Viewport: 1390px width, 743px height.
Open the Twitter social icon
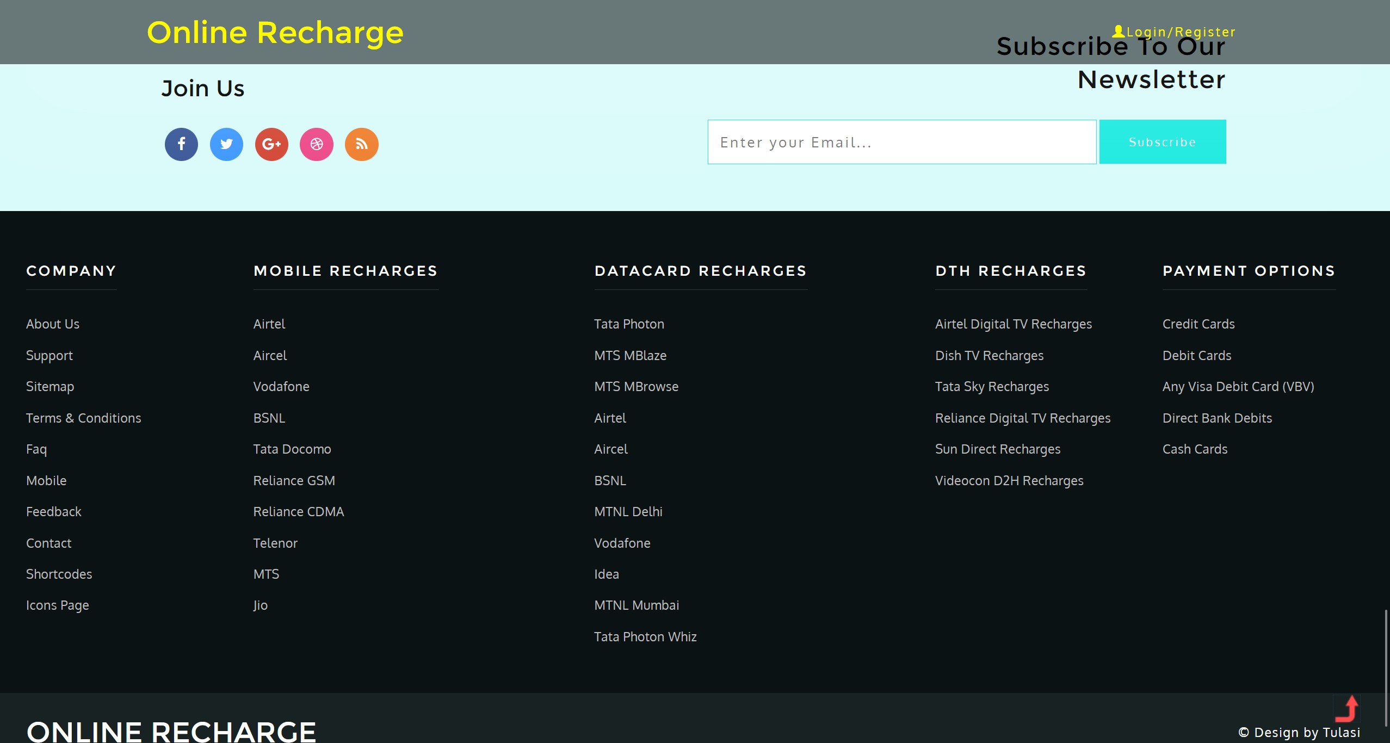point(226,144)
